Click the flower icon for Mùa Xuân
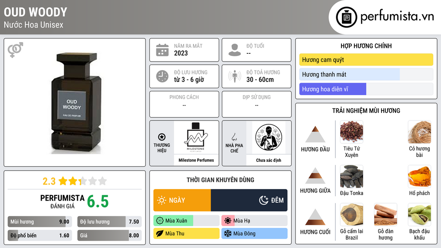 point(160,220)
